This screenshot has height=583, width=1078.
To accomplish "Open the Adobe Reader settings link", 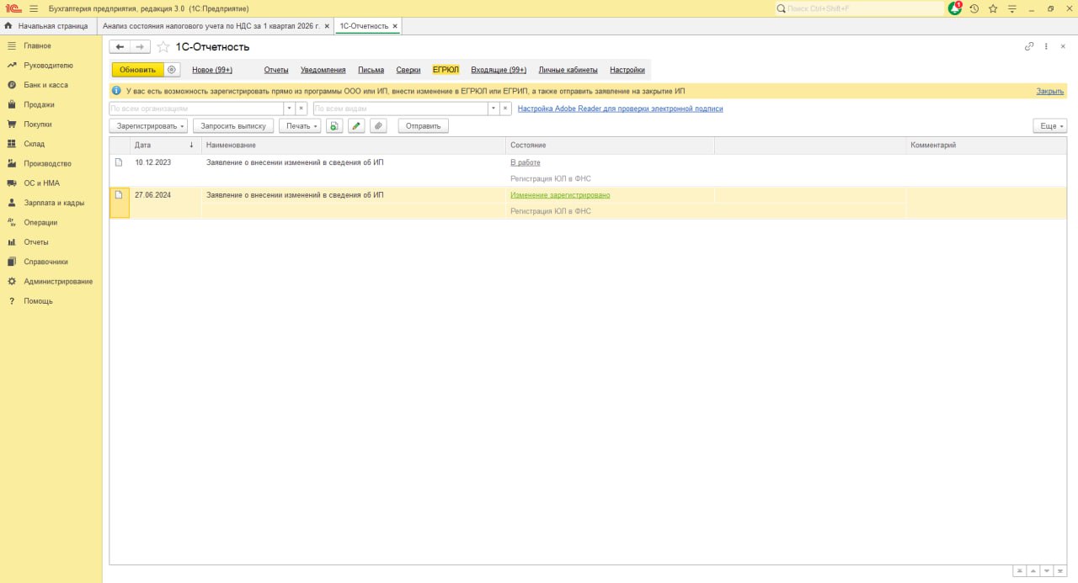I will [x=620, y=109].
